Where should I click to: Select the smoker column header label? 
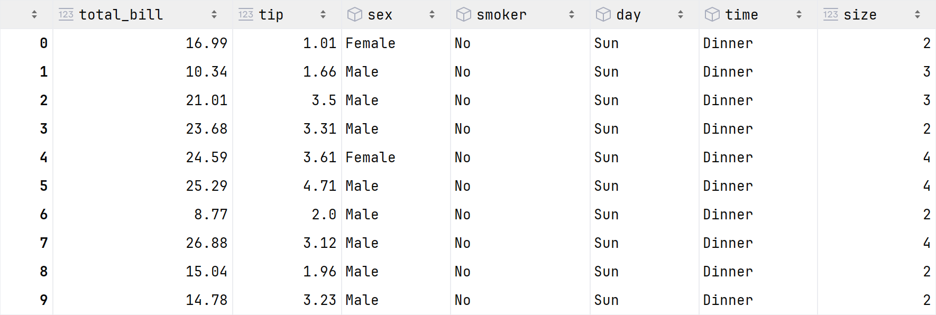(501, 15)
